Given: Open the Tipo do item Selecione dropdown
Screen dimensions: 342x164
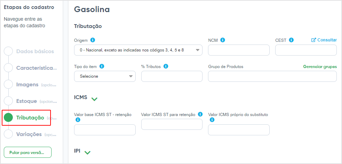Looking at the screenshot, I should point(105,76).
